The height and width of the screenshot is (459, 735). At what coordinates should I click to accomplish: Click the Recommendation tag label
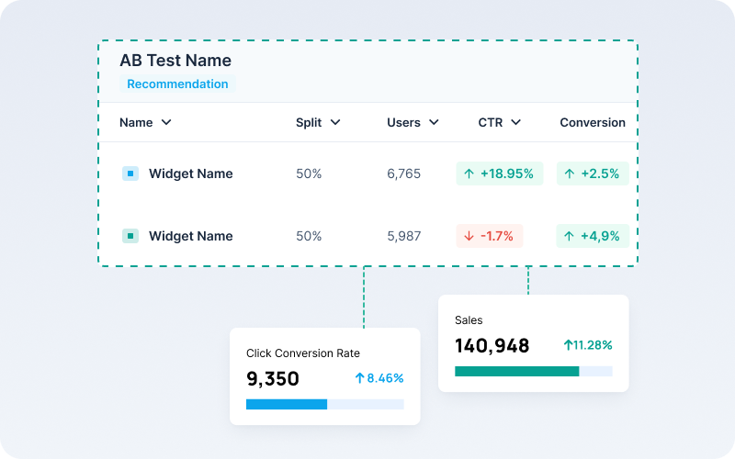177,84
